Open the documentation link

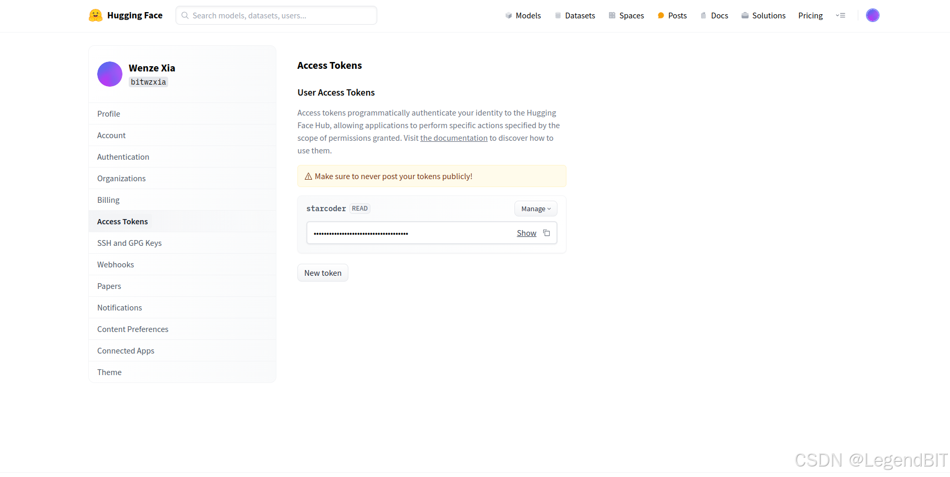click(454, 138)
